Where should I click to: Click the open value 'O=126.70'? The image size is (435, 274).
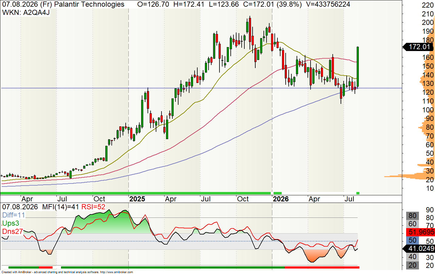click(x=153, y=4)
